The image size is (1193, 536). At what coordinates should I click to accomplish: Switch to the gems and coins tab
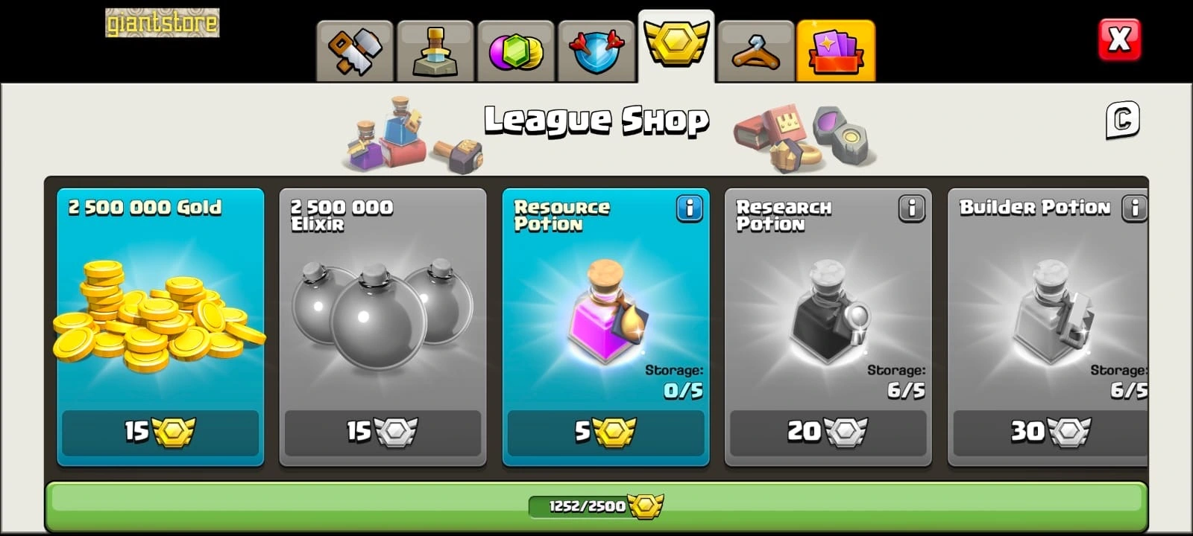click(x=516, y=51)
